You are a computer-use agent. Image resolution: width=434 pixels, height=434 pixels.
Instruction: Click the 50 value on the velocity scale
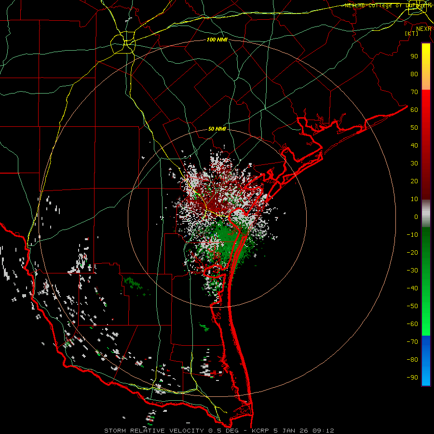414,128
